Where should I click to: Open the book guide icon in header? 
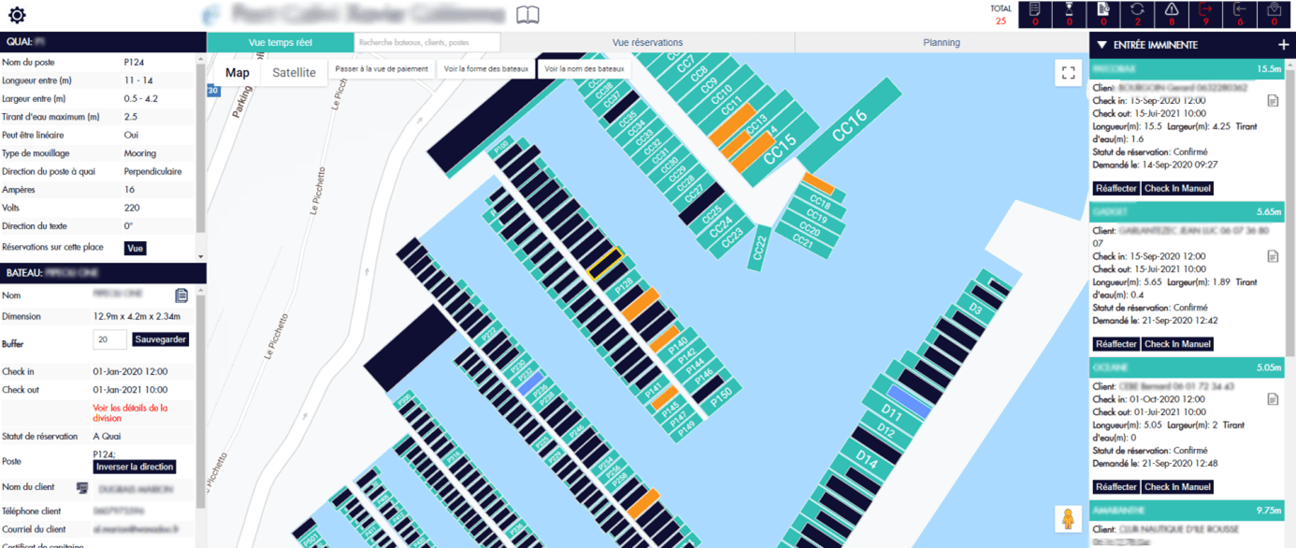coord(528,15)
